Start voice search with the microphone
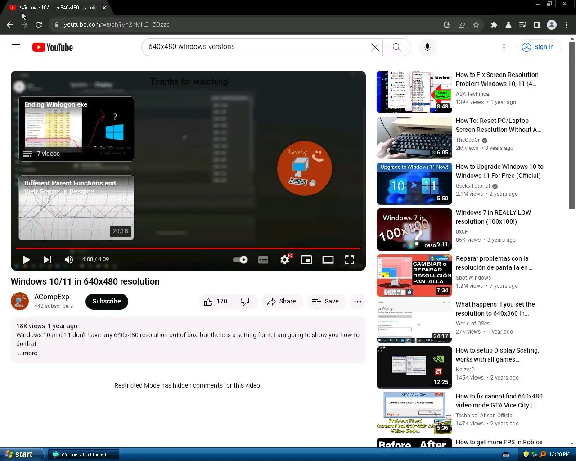This screenshot has width=576, height=461. tap(427, 47)
